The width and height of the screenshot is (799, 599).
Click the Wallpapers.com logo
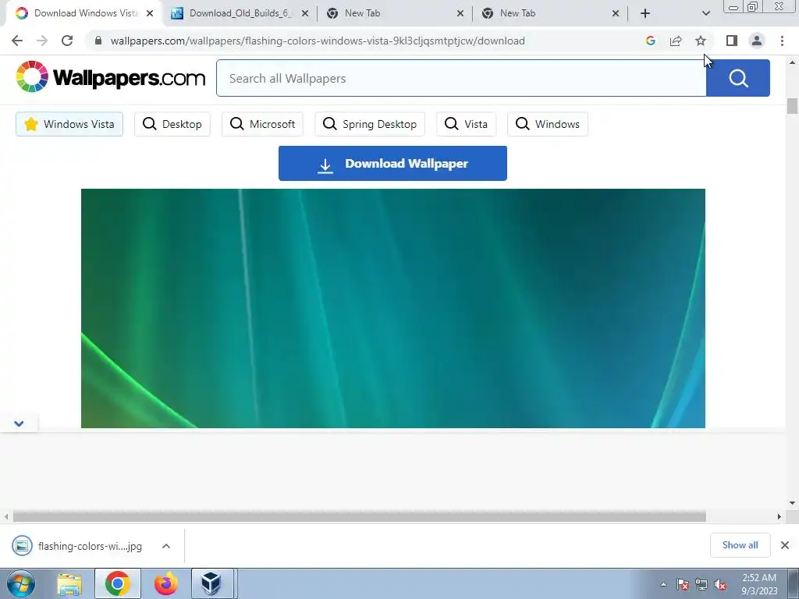pyautogui.click(x=110, y=77)
